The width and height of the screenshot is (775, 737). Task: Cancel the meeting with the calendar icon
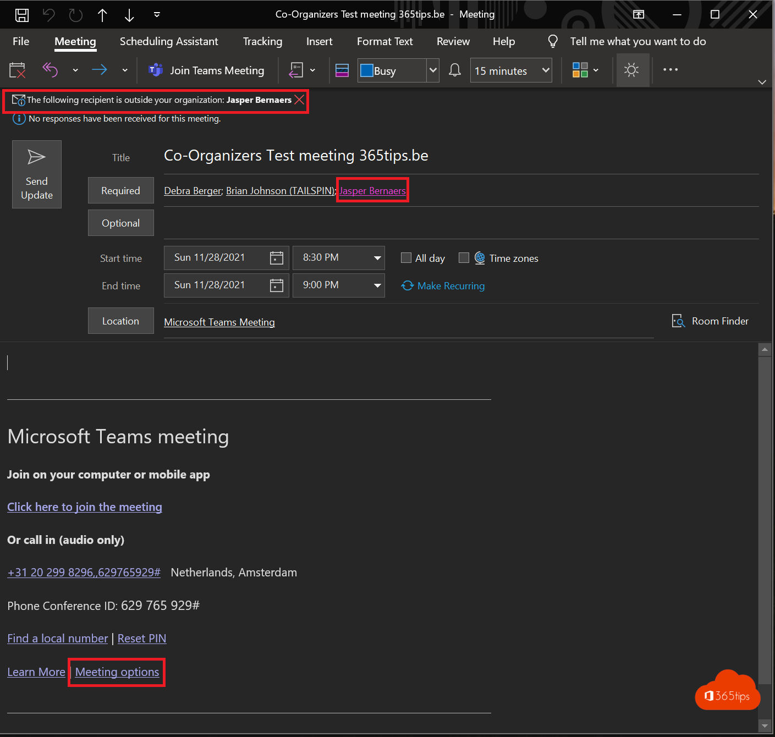point(17,70)
